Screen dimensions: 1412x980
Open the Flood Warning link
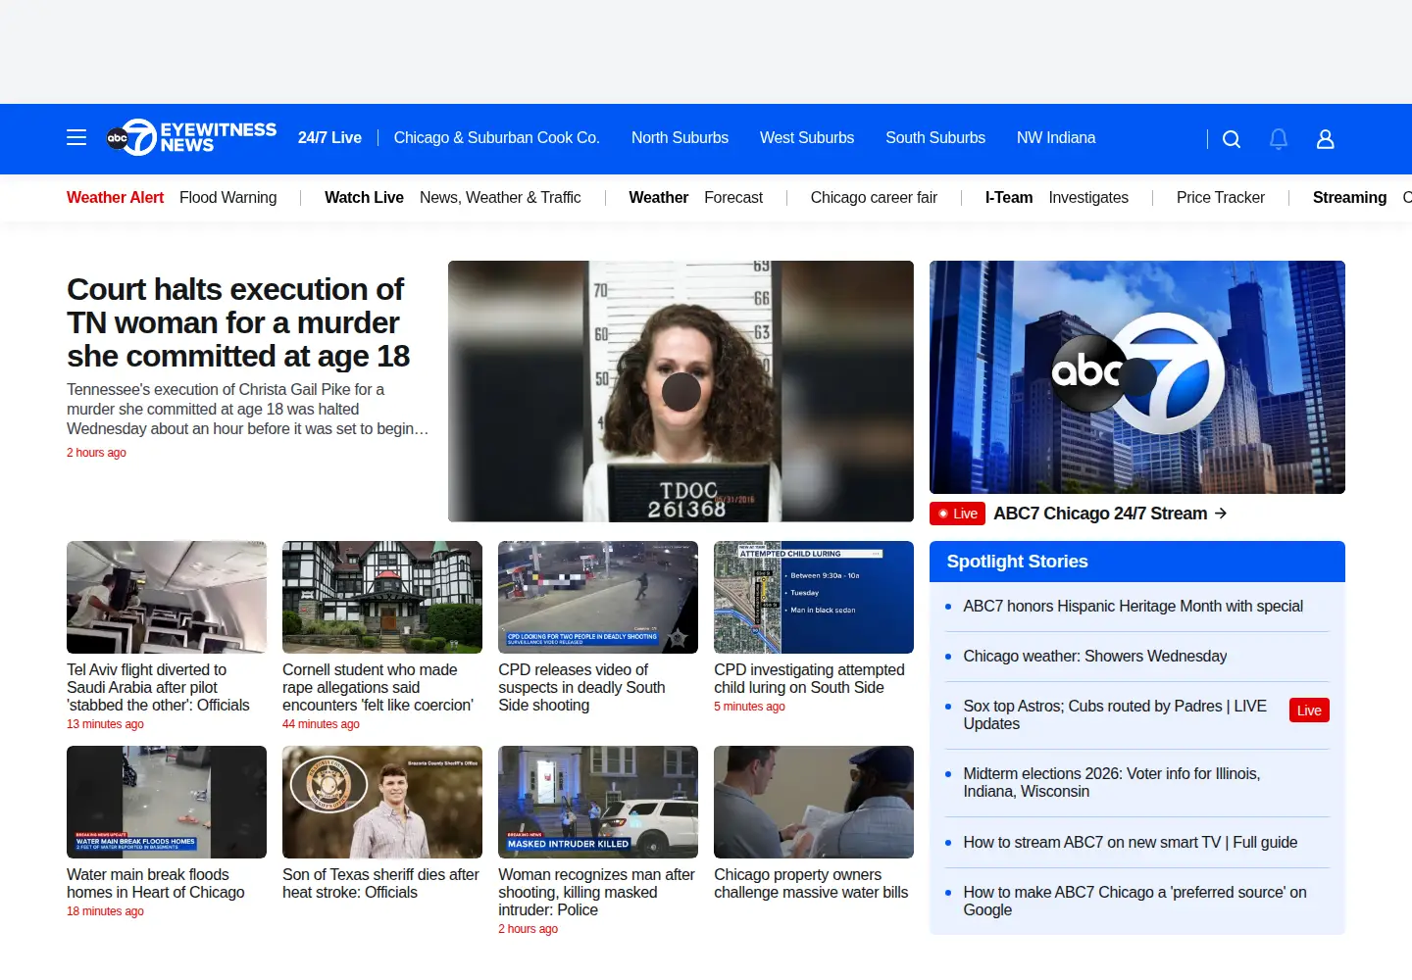click(228, 198)
